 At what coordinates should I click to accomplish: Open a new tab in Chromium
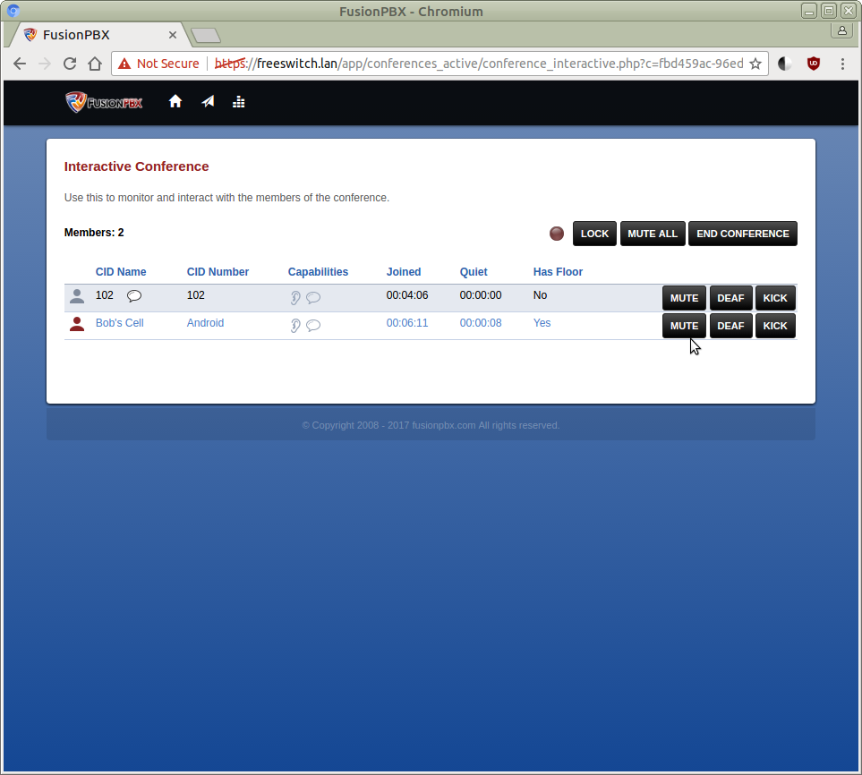[x=206, y=36]
